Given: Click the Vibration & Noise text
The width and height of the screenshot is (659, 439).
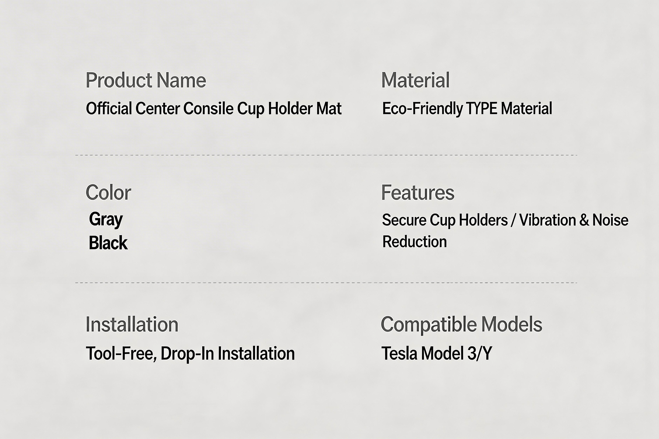Looking at the screenshot, I should click(573, 220).
